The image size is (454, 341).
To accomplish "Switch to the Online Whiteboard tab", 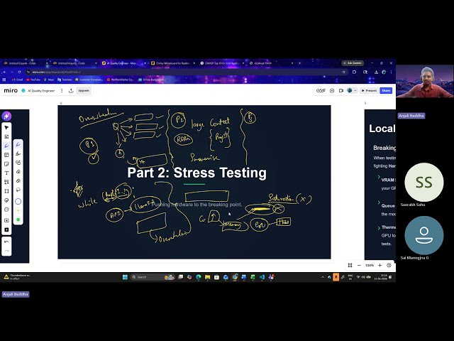I will 173,63.
